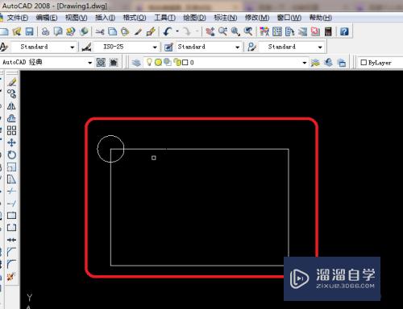Open Markup Set Manager icon
Screen dimensions: 403x309
click(315, 31)
